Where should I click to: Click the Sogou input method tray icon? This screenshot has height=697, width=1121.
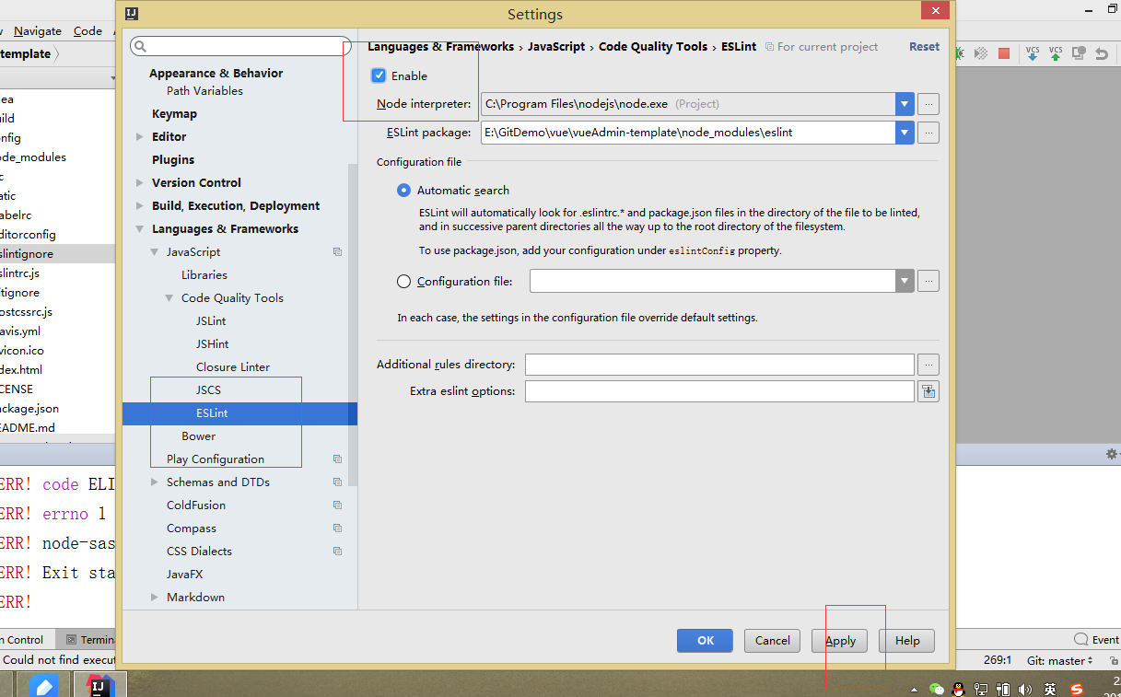click(x=1077, y=689)
